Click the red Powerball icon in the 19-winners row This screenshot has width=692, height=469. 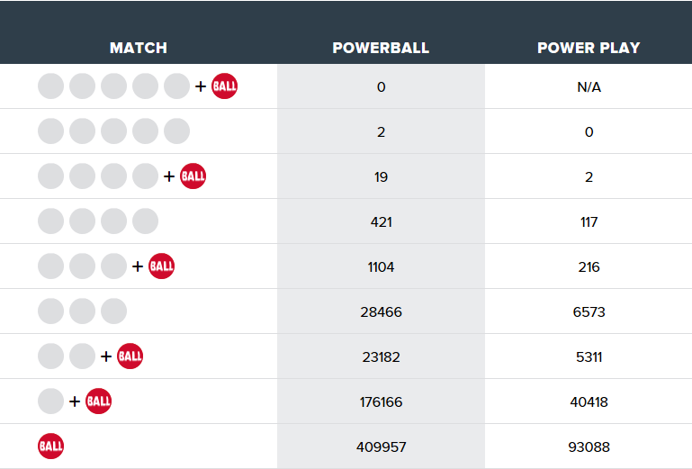click(193, 176)
